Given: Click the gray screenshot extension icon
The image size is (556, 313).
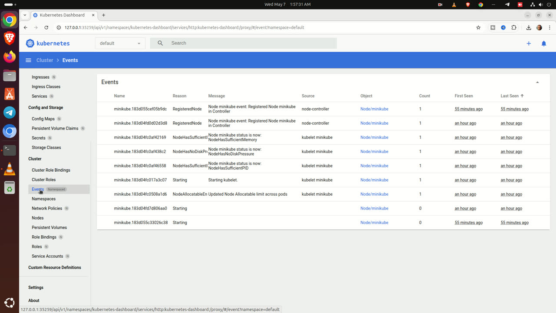Looking at the screenshot, I should click(x=493, y=27).
